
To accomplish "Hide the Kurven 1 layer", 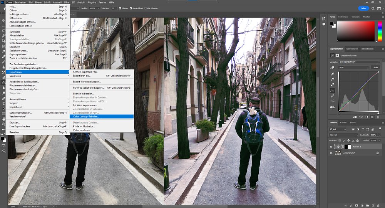I will (331, 147).
